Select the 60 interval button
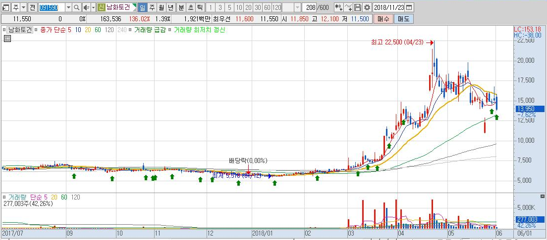This screenshot has width=547, height=240. 267,7
